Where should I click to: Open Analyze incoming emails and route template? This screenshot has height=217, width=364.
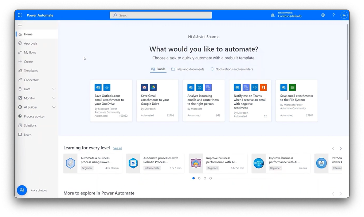204,101
